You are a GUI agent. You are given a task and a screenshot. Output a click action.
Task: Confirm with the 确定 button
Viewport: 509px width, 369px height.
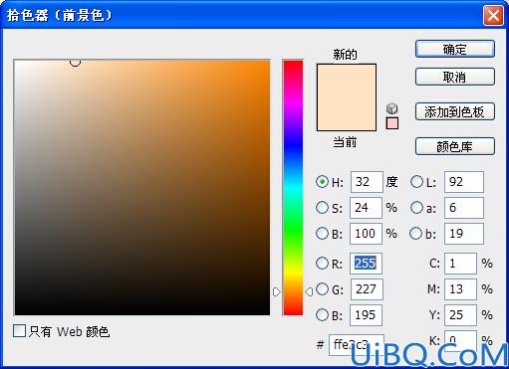(455, 49)
